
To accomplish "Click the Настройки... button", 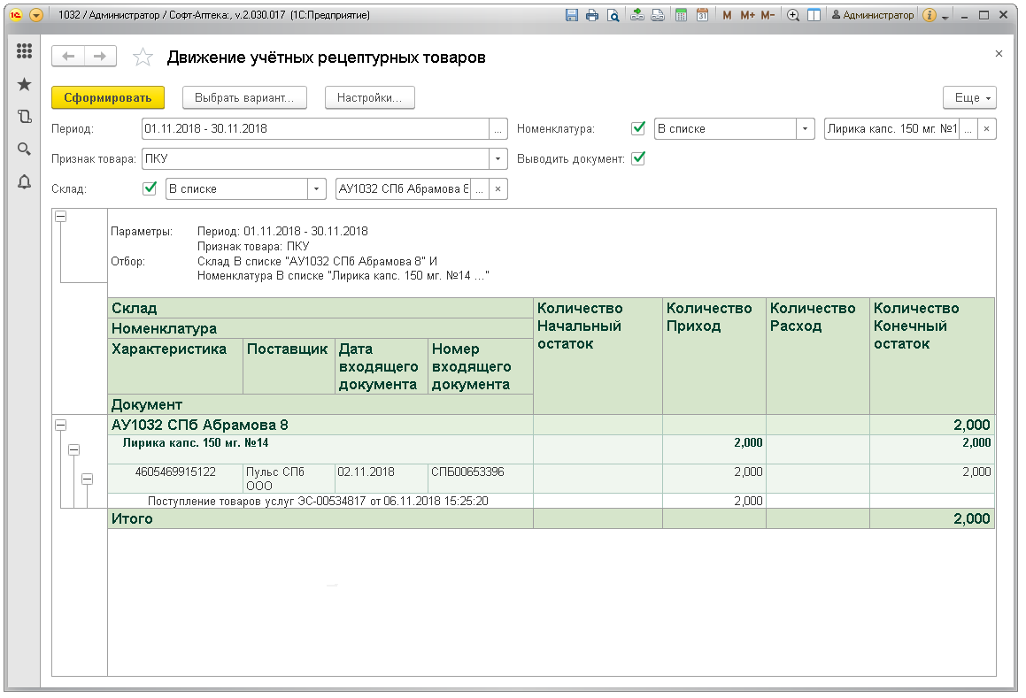I will [369, 98].
